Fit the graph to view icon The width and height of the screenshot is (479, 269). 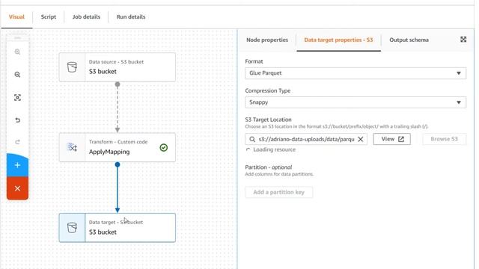(x=17, y=98)
